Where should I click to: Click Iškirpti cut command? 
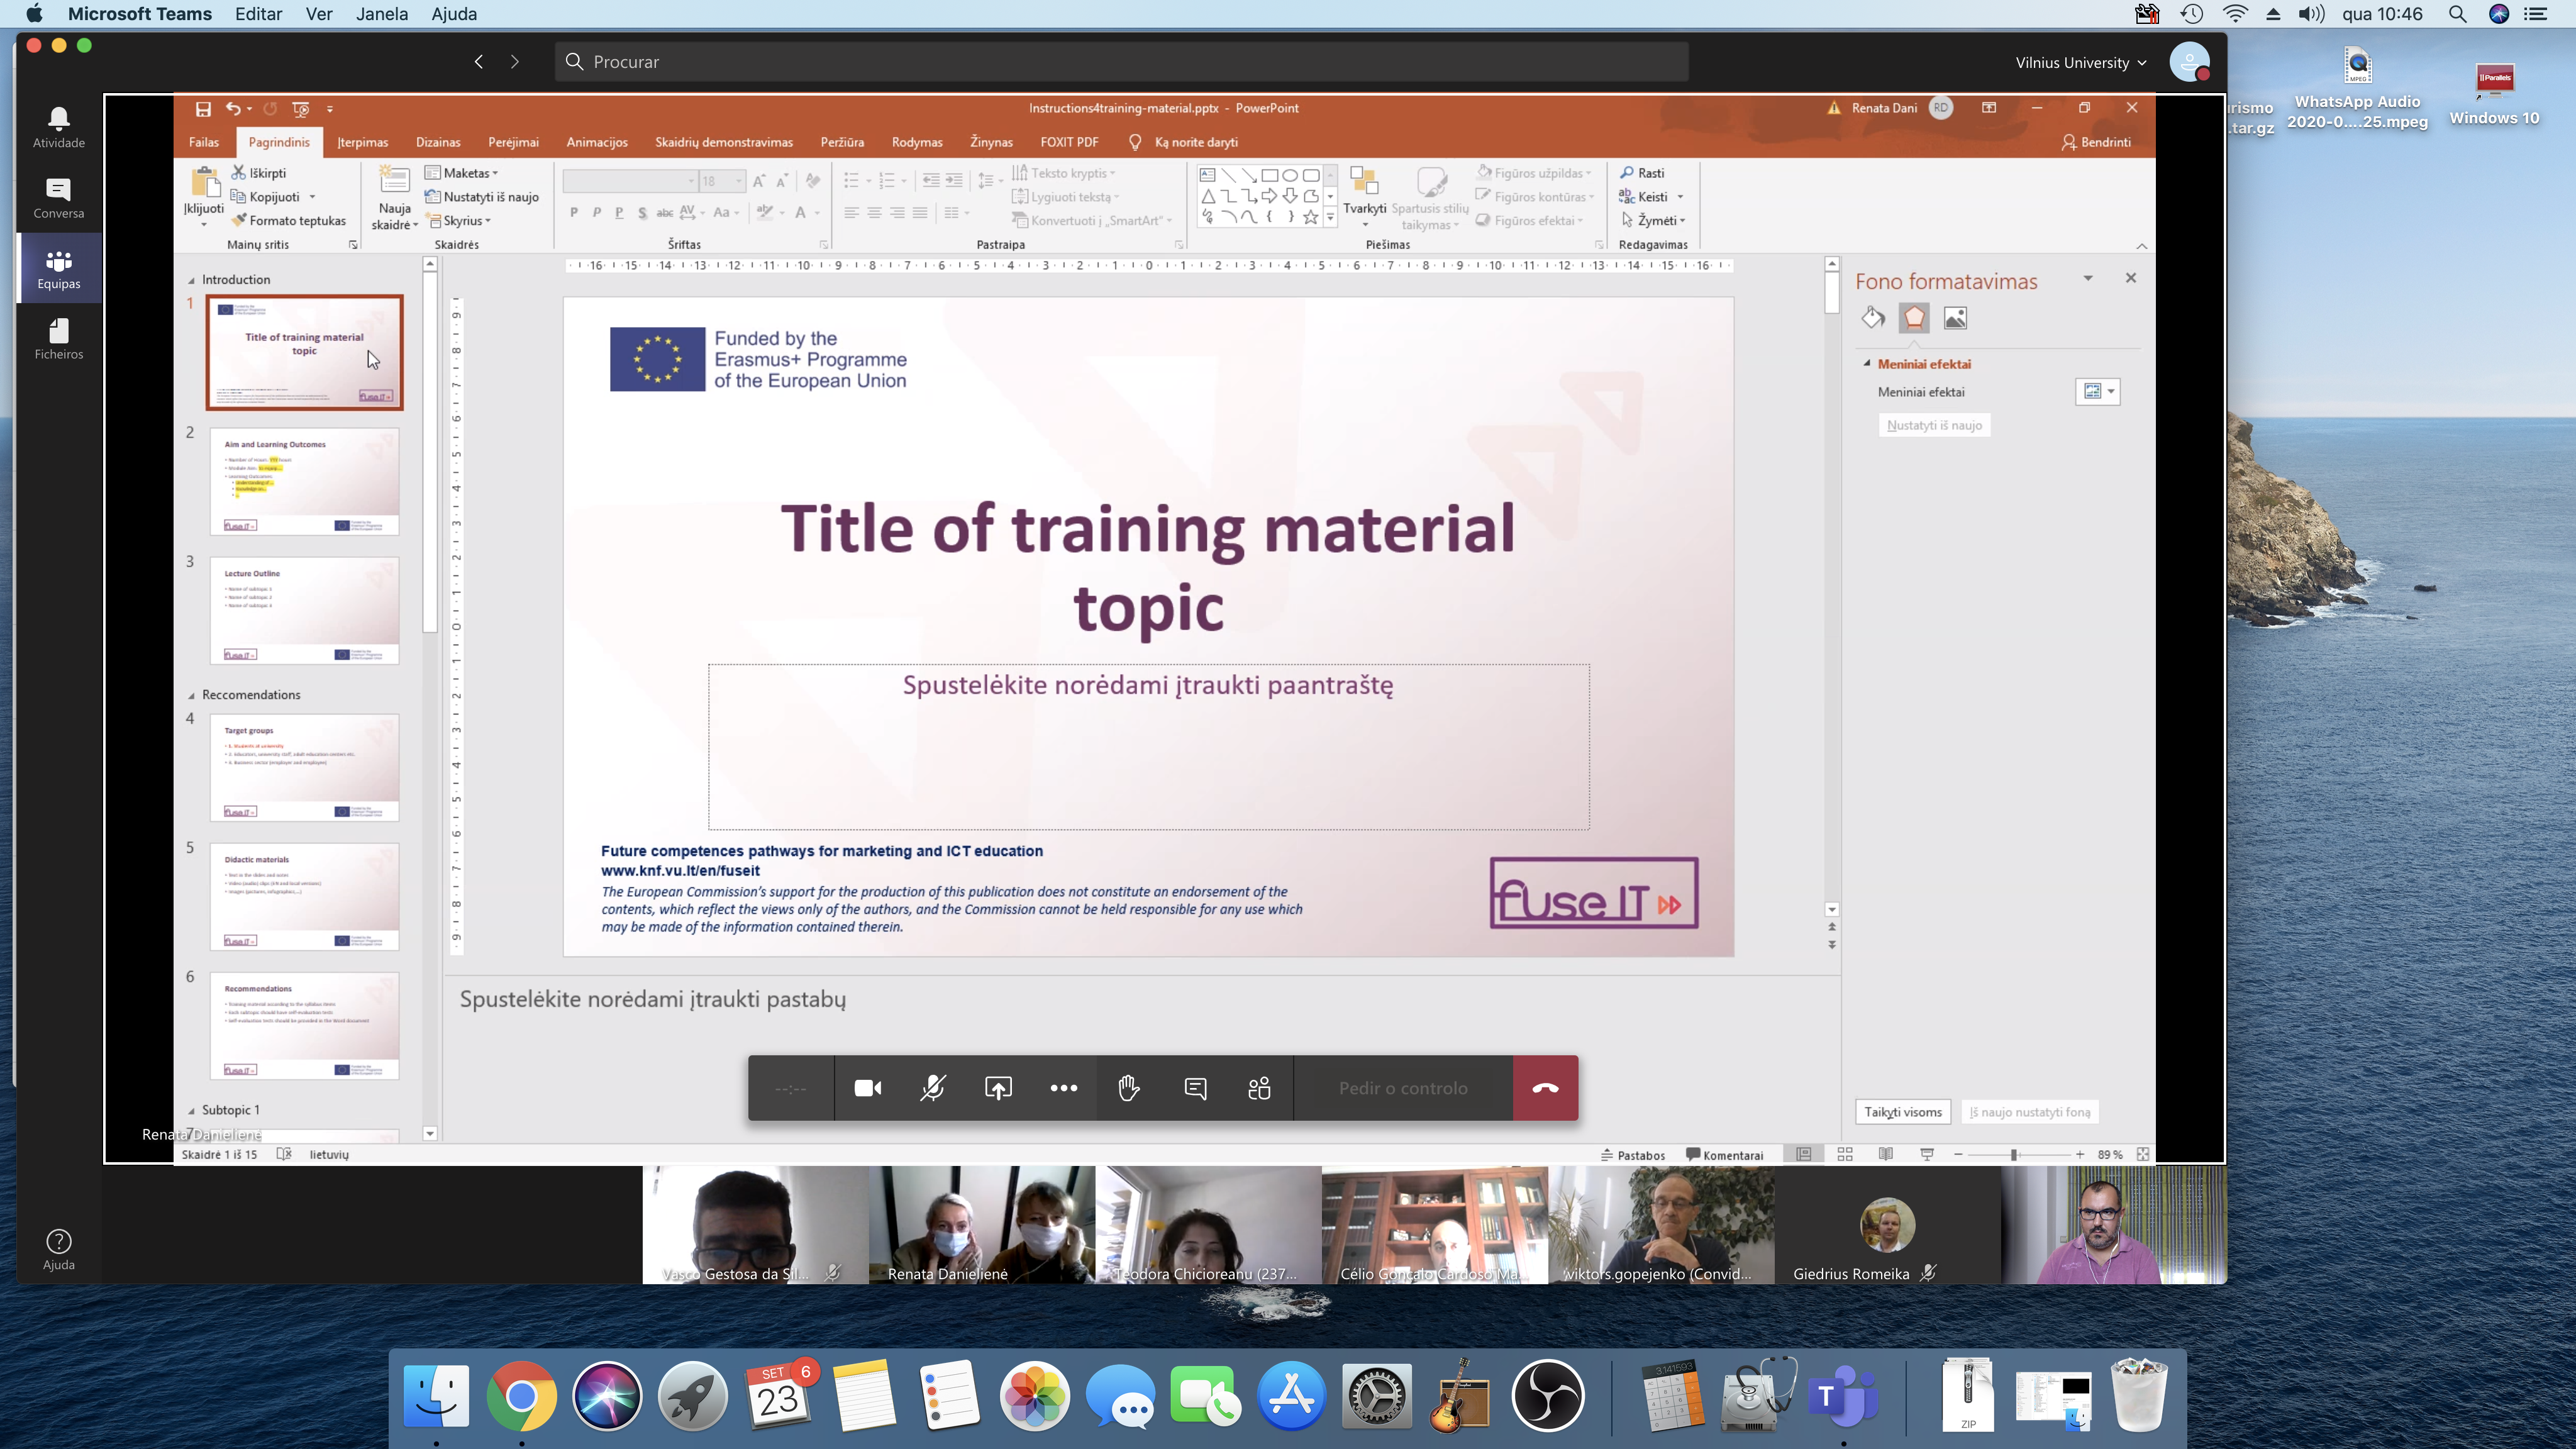(x=259, y=173)
